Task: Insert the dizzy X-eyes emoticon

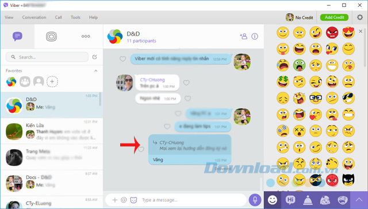Action: pyautogui.click(x=299, y=131)
